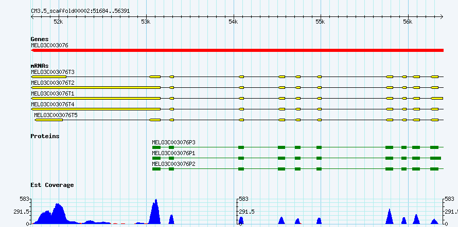Click the tallest coverage peak near 53k
Screen dimensions: 458x227
tap(155, 213)
